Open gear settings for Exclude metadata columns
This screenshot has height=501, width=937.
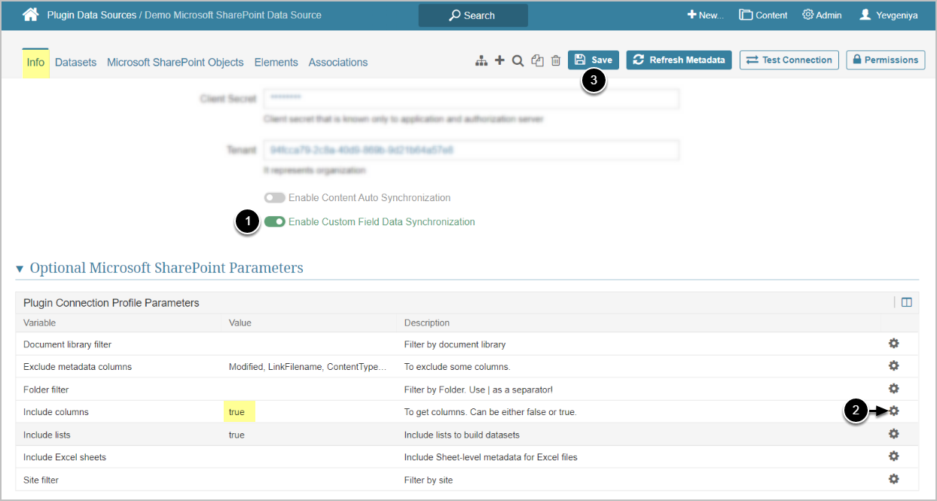893,366
